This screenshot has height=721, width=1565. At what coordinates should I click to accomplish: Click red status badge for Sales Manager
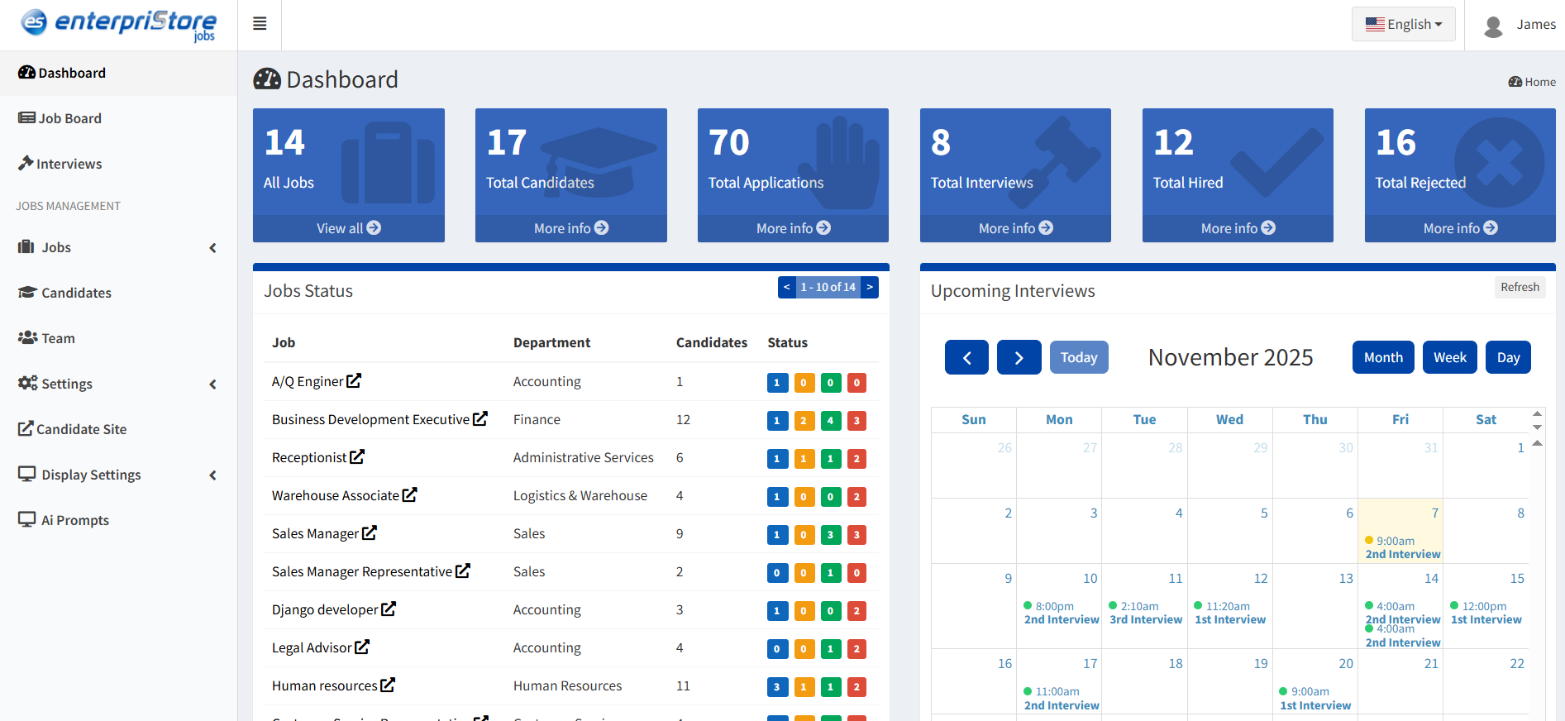pyautogui.click(x=856, y=534)
